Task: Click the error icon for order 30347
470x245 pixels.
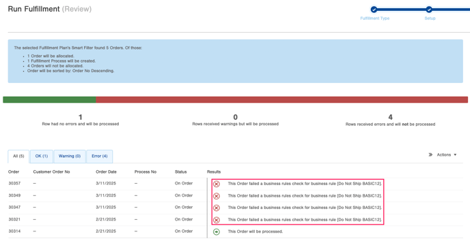Action: 217,208
